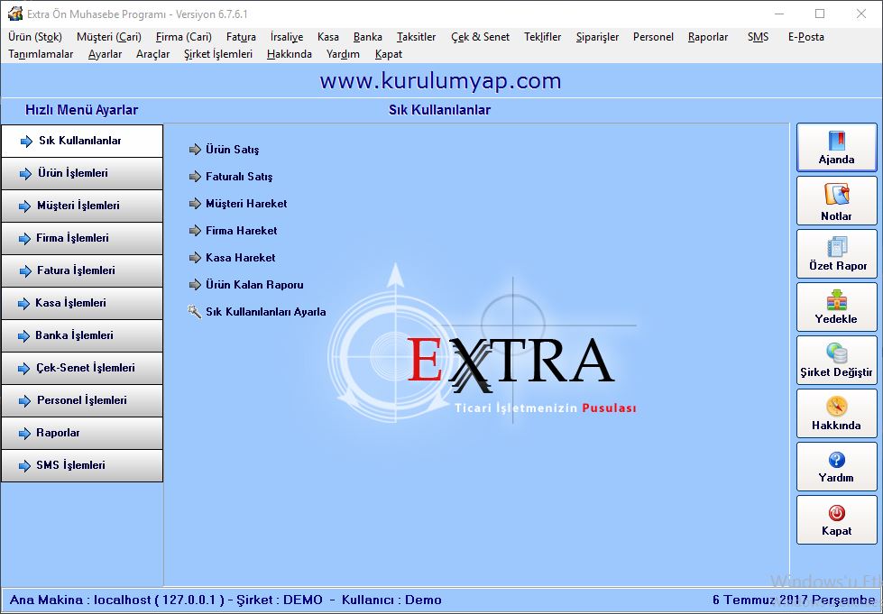Click the Hakkında compass icon
This screenshot has height=614, width=883.
(x=837, y=407)
